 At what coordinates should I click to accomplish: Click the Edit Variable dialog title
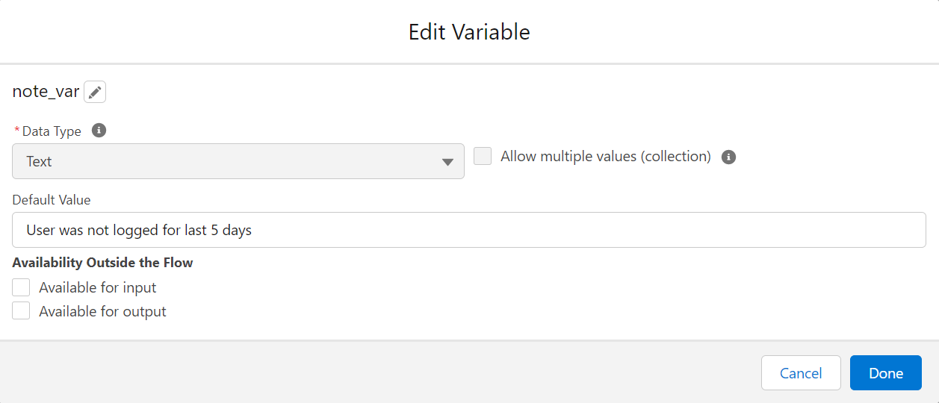pos(469,32)
